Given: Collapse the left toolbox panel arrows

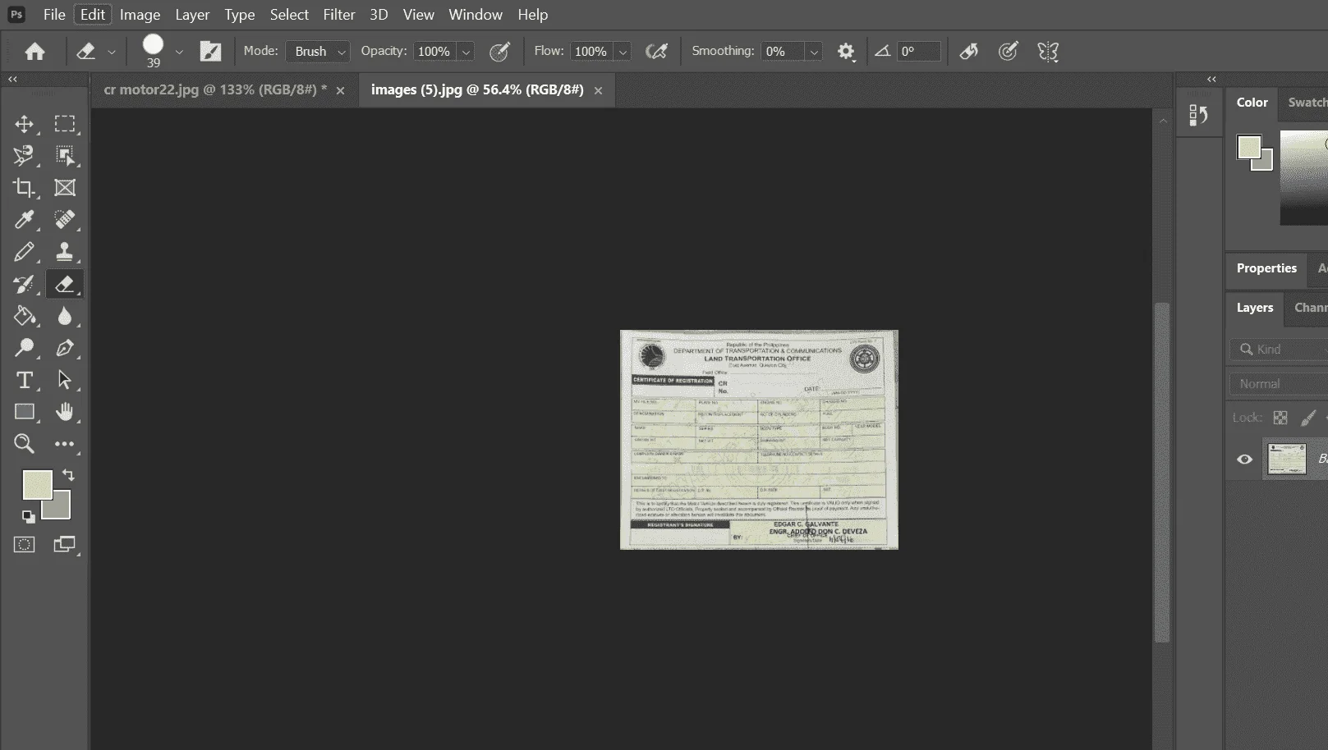Looking at the screenshot, I should pos(12,80).
